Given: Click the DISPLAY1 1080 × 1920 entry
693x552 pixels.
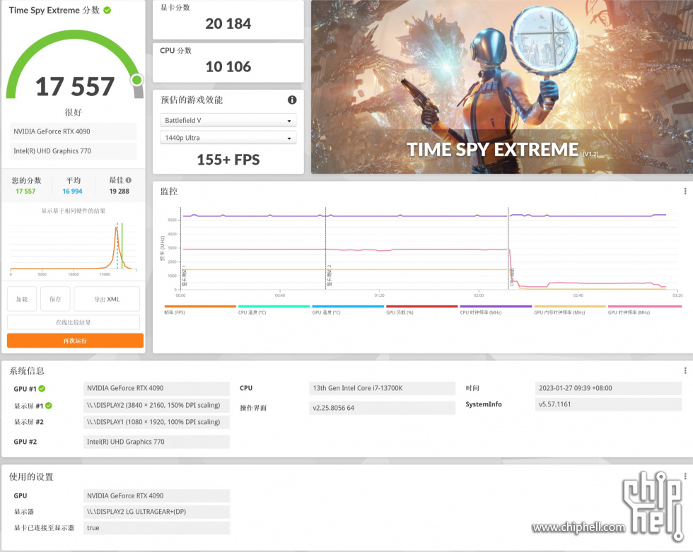Looking at the screenshot, I should (156, 422).
